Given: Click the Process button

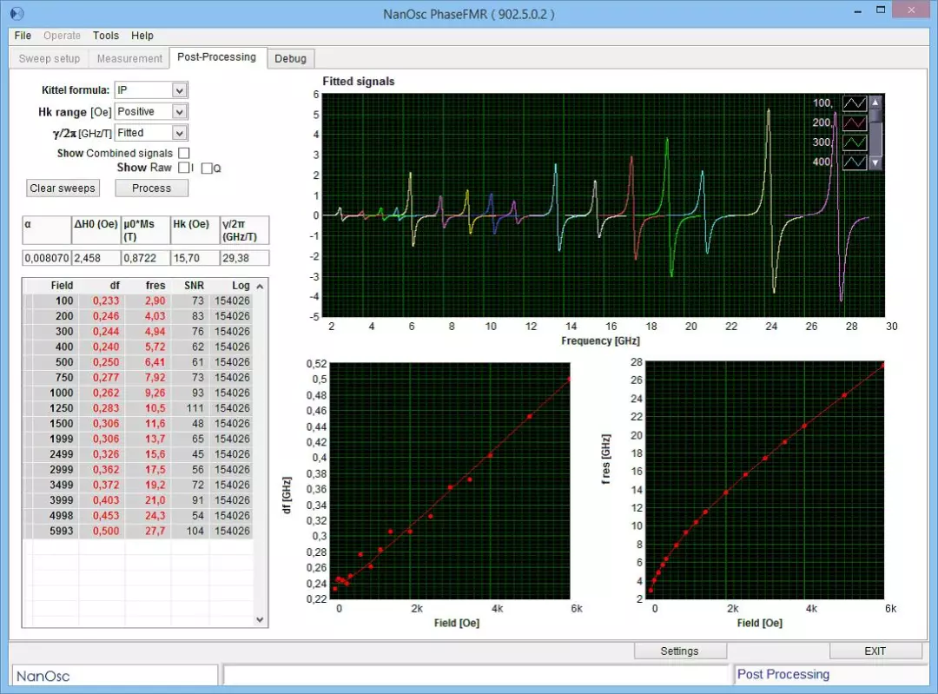Looking at the screenshot, I should point(151,188).
